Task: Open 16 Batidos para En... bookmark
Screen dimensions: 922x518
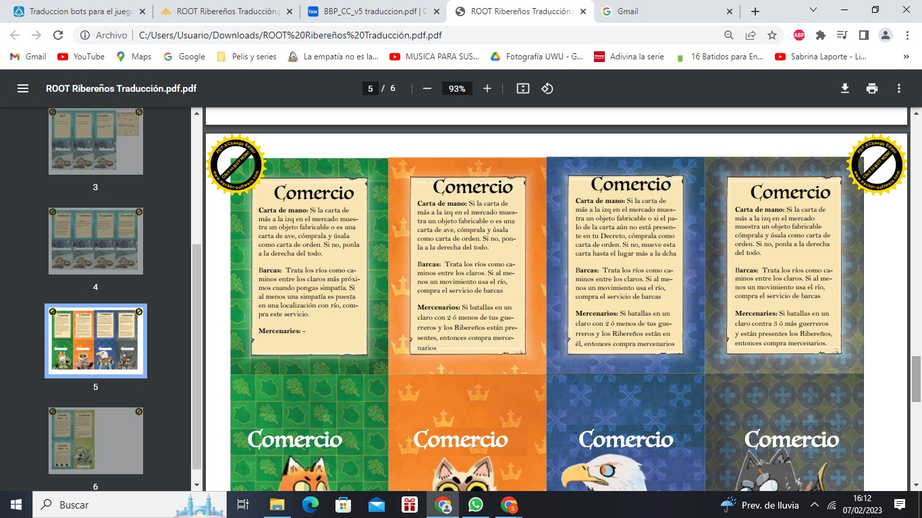Action: pyautogui.click(x=720, y=57)
